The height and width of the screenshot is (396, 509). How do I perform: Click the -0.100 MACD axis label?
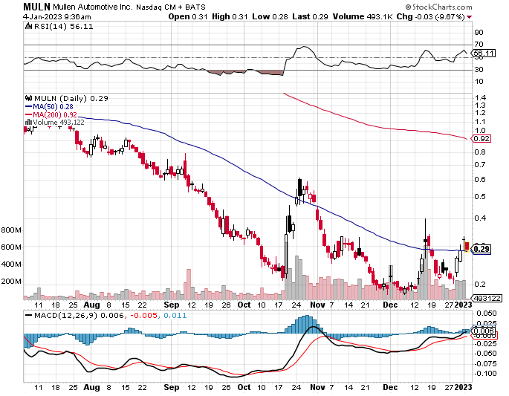[486, 373]
